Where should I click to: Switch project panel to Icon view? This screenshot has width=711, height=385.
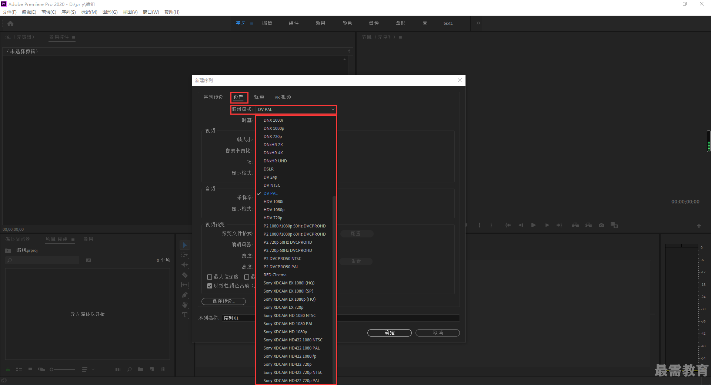click(x=30, y=369)
